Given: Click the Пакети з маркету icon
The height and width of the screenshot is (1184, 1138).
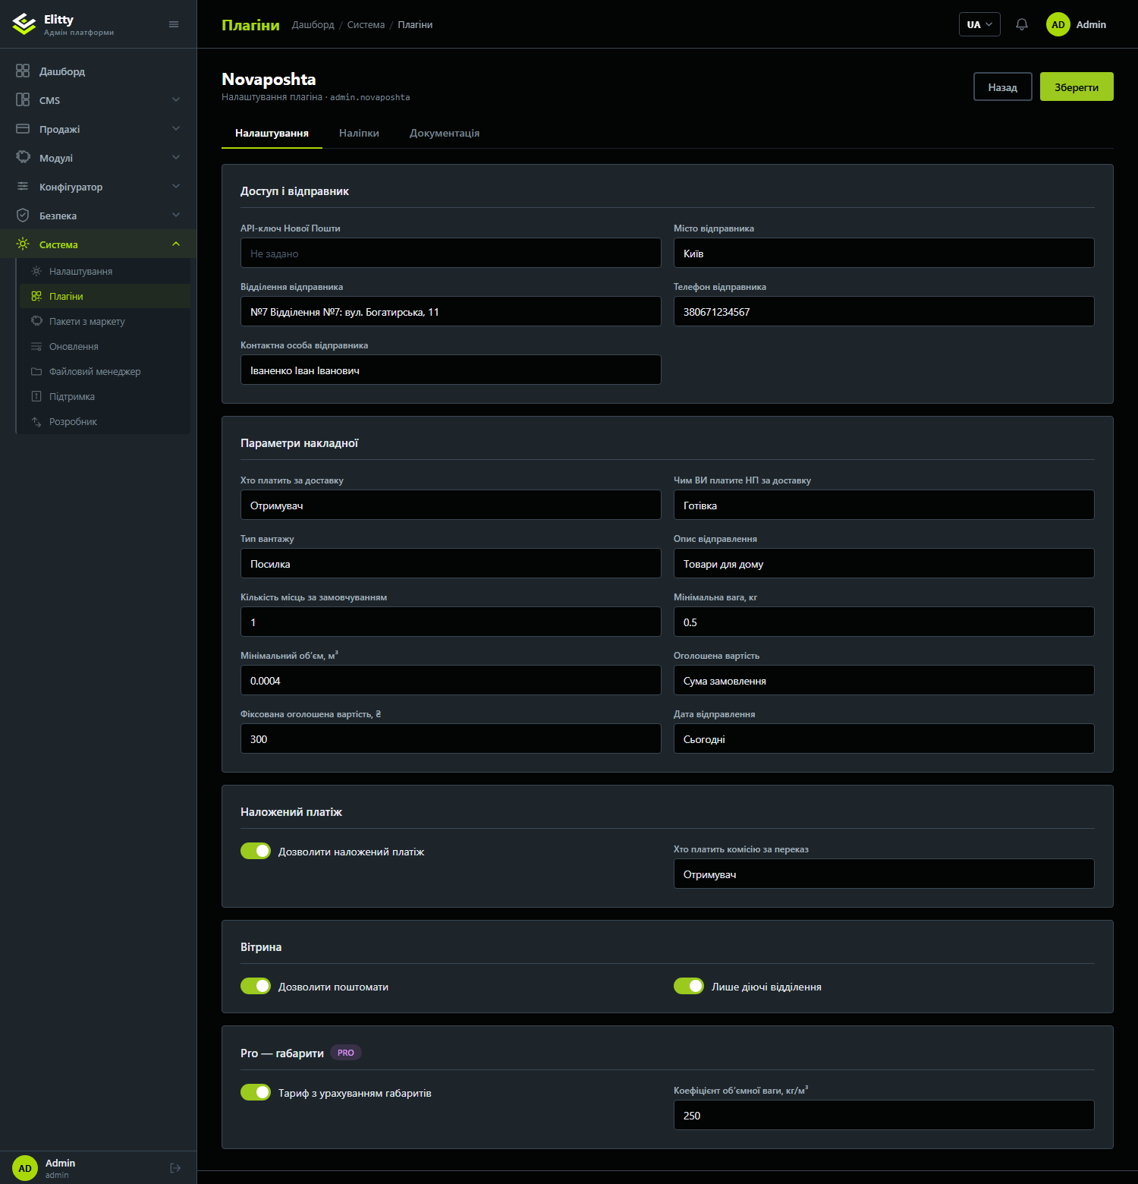Looking at the screenshot, I should tap(36, 321).
